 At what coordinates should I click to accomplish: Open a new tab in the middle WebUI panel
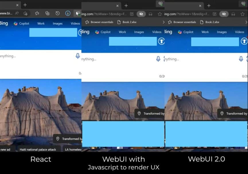click(x=126, y=6)
